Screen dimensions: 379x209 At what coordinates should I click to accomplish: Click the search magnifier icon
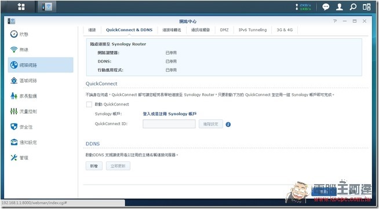(x=353, y=7)
